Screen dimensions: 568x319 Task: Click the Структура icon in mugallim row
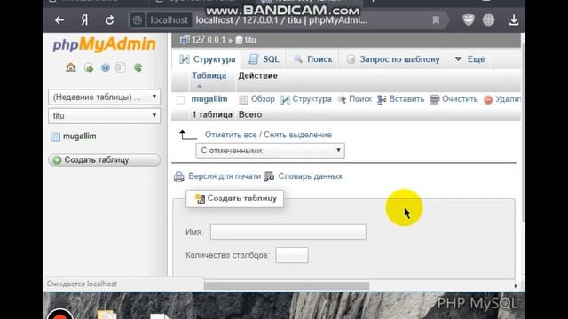point(285,99)
